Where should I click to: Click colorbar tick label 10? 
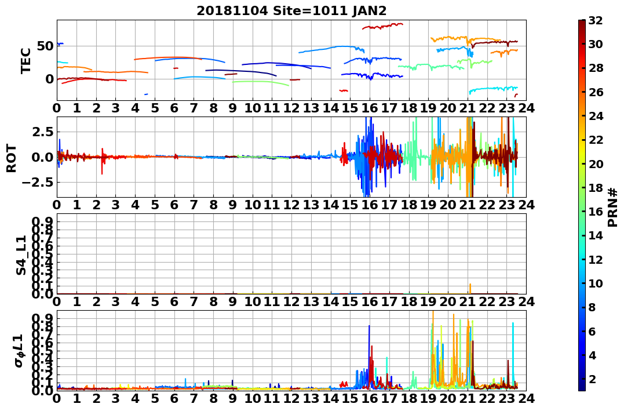(x=596, y=283)
